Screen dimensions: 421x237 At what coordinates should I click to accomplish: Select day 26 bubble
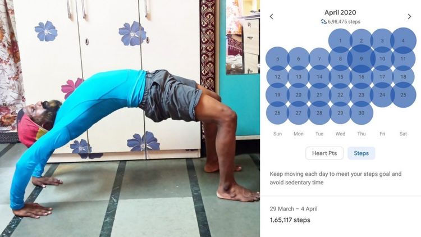[x=277, y=113]
